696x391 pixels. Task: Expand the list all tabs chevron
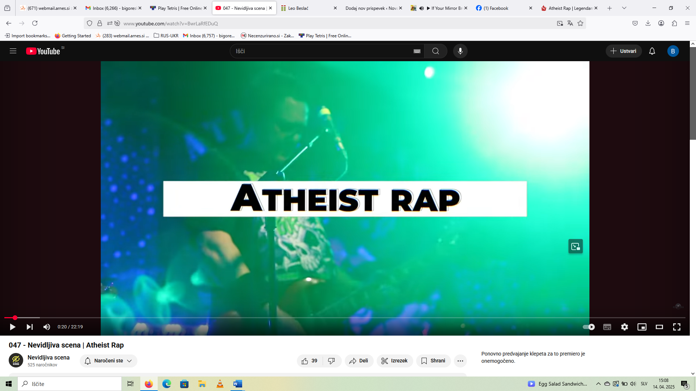tap(624, 8)
